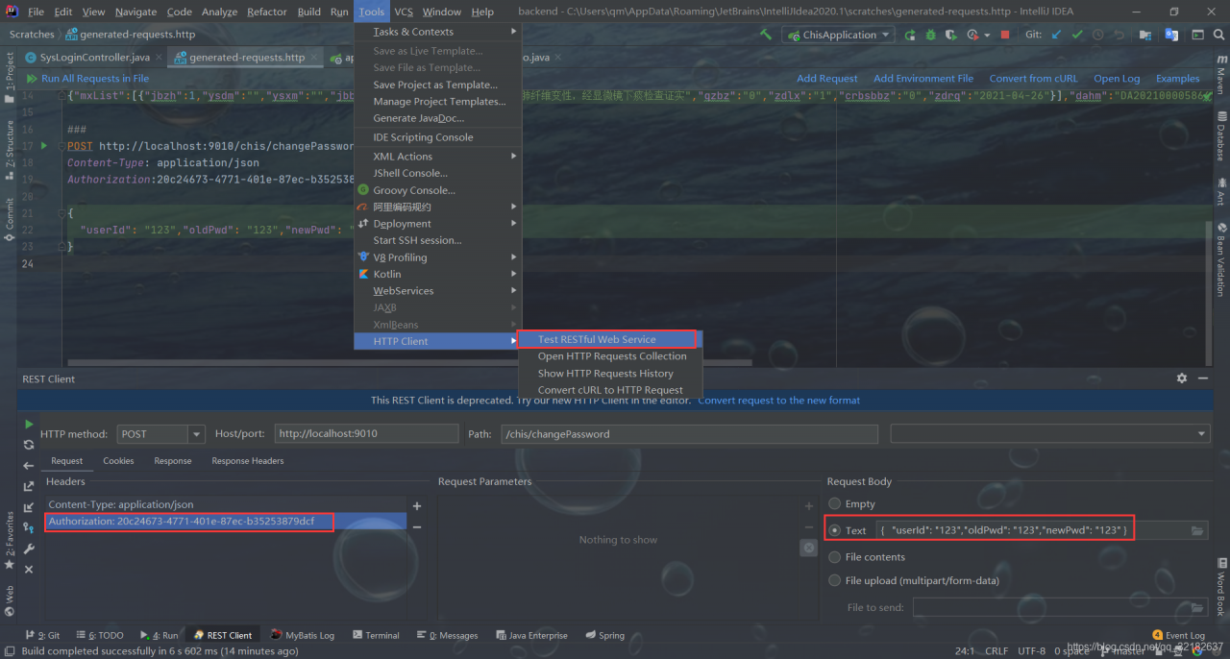The height and width of the screenshot is (659, 1230).
Task: Expand the XML Actions submenu
Action: pos(437,157)
